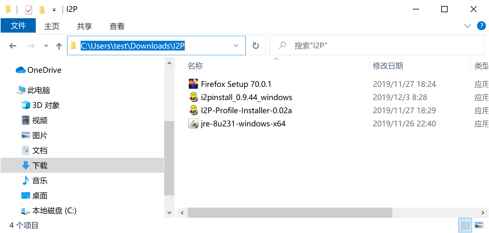489x233 pixels.
Task: Go up one folder level
Action: coord(59,46)
